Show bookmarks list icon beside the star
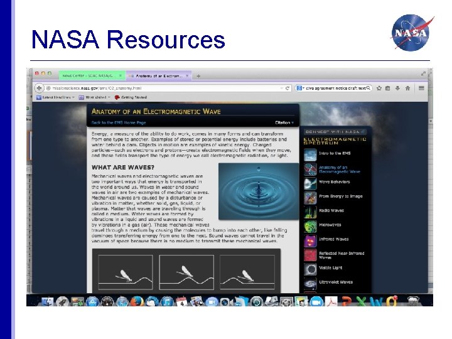This screenshot has width=452, height=339. pos(388,89)
